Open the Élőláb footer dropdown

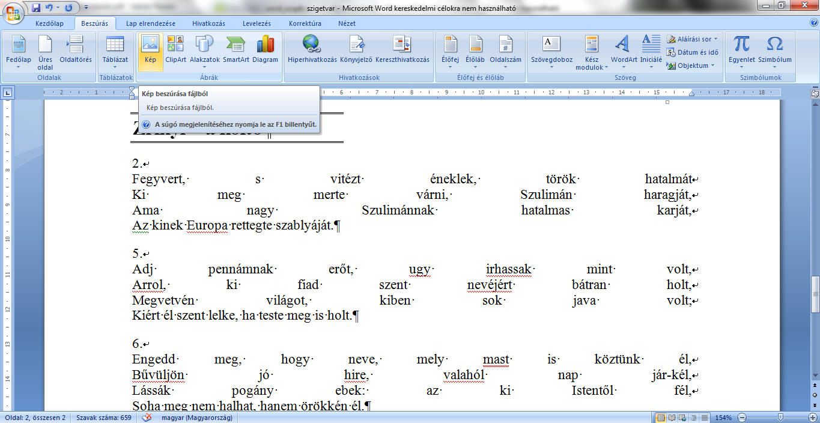coord(475,52)
